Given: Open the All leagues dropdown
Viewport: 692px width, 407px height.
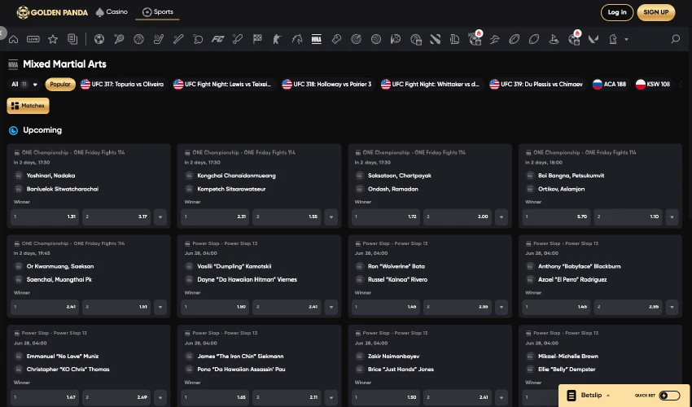Looking at the screenshot, I should [24, 85].
